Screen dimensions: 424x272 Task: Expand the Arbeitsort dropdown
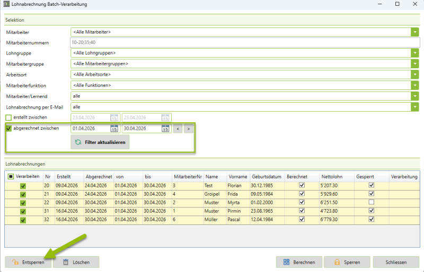[x=414, y=75]
